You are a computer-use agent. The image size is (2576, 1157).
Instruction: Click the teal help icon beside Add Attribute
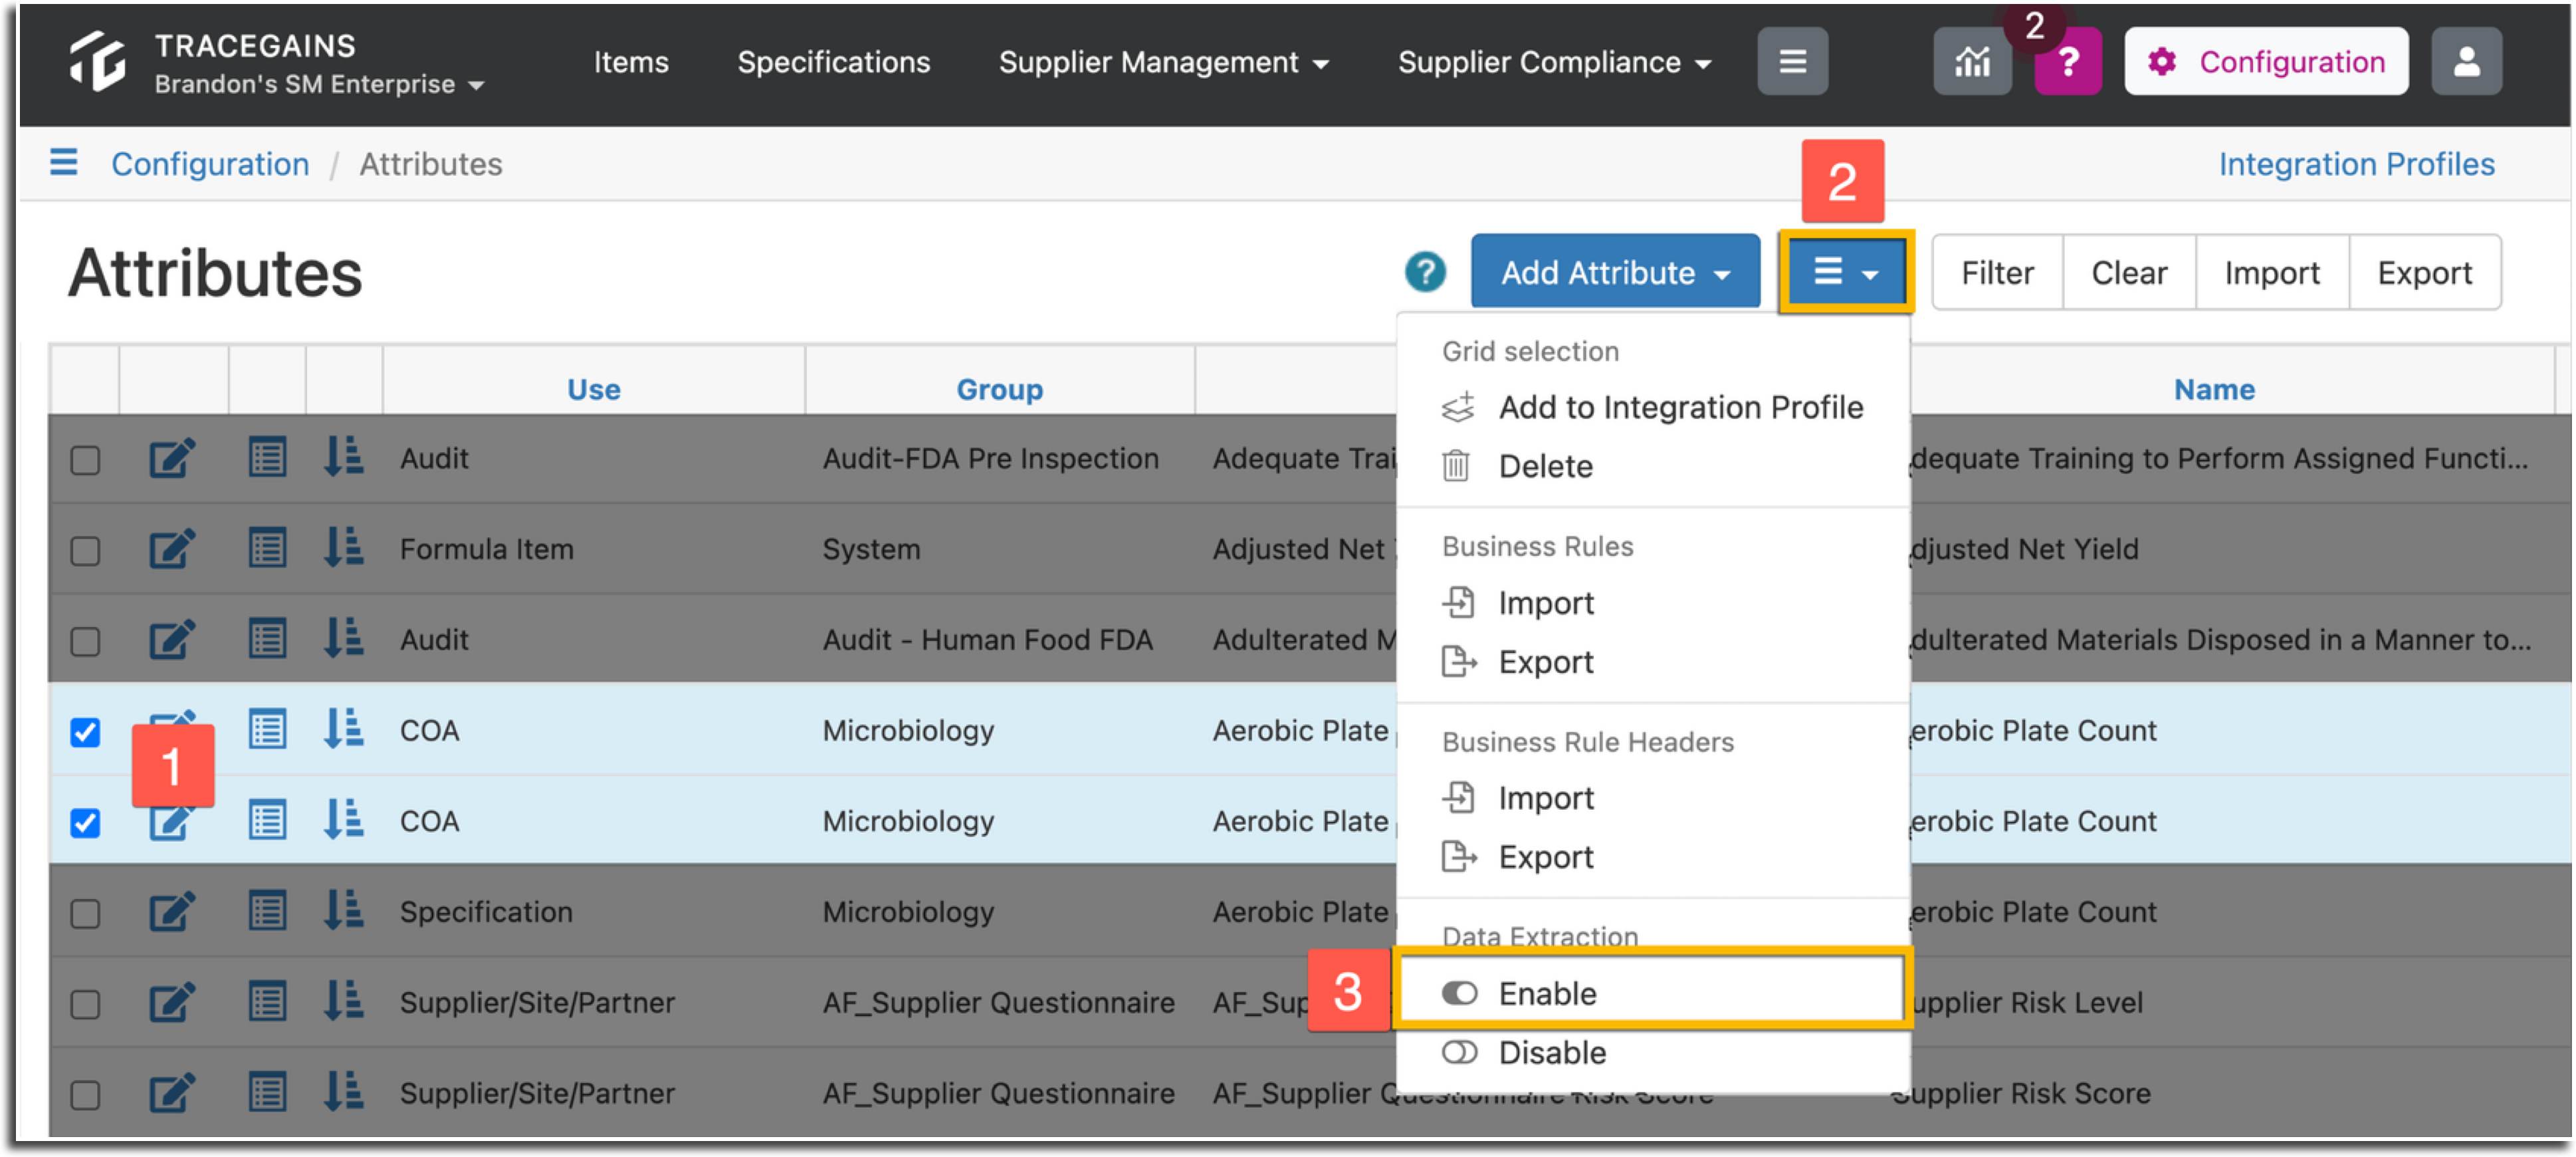pyautogui.click(x=1424, y=272)
